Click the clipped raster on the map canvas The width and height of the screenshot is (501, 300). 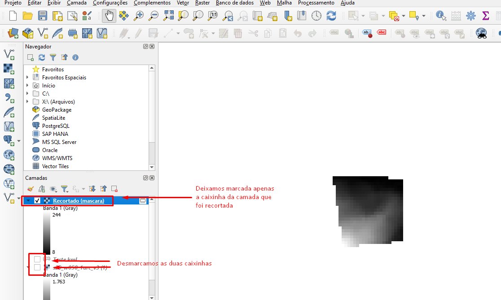[367, 211]
